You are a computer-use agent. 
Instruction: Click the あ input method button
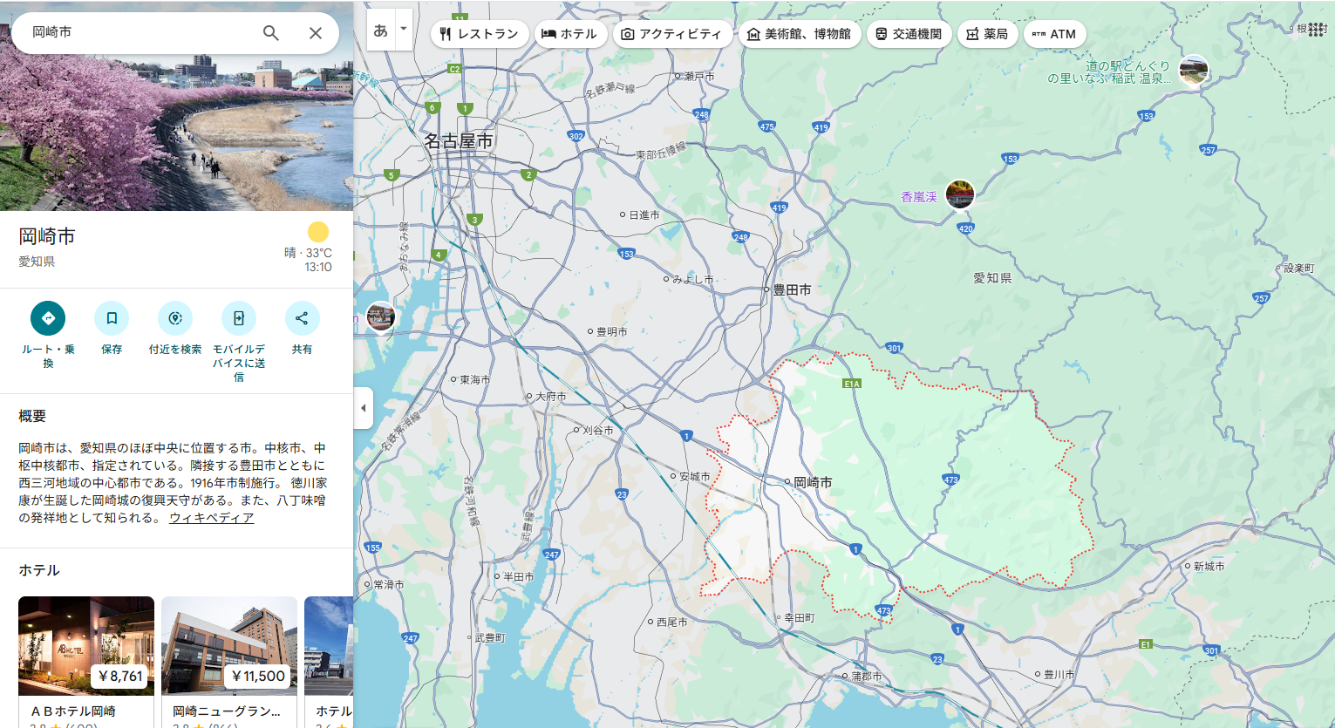(x=380, y=30)
